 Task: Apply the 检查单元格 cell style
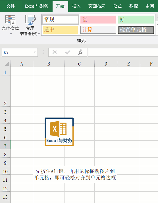point(136,30)
